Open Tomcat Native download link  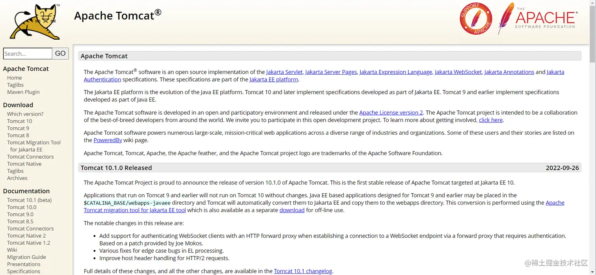[x=24, y=164]
